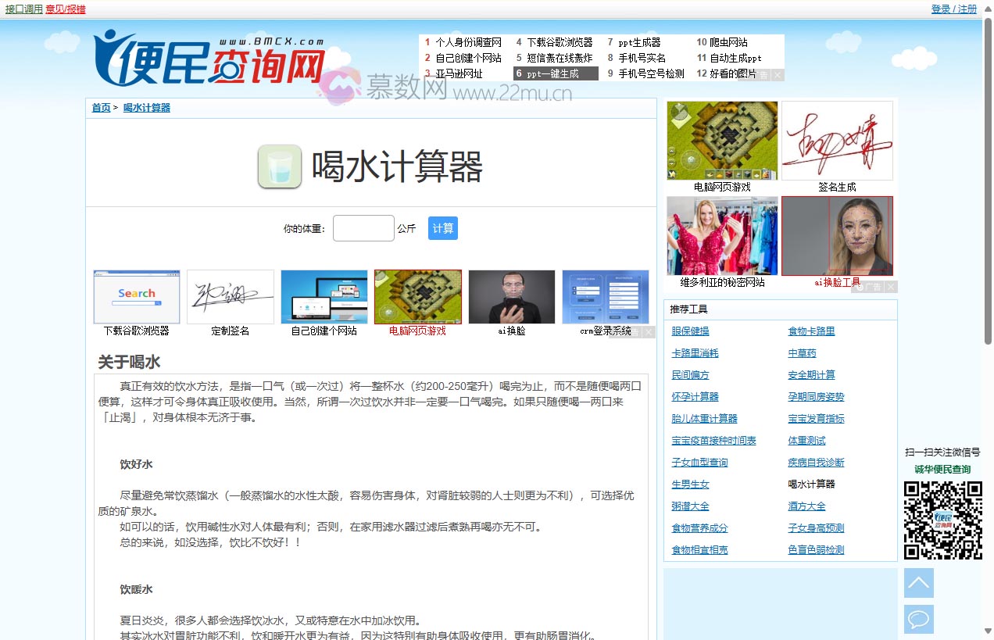This screenshot has width=994, height=640.
Task: Click the scroll-to-top arrow at bottom right
Action: click(x=918, y=583)
